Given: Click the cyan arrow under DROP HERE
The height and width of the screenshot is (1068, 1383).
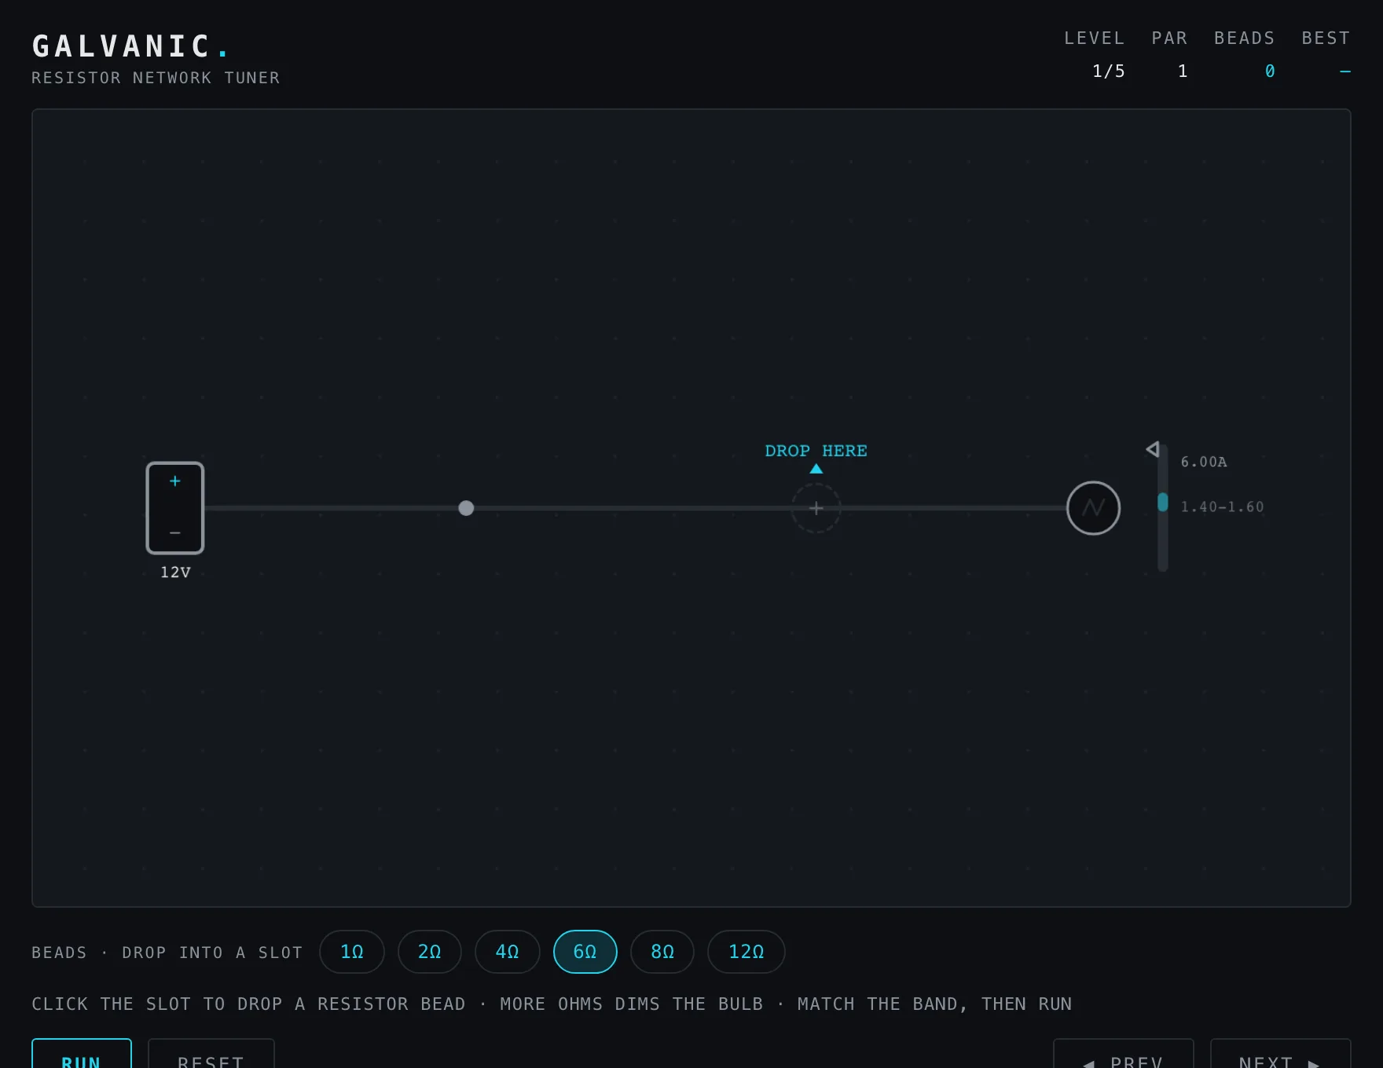Looking at the screenshot, I should pyautogui.click(x=816, y=469).
